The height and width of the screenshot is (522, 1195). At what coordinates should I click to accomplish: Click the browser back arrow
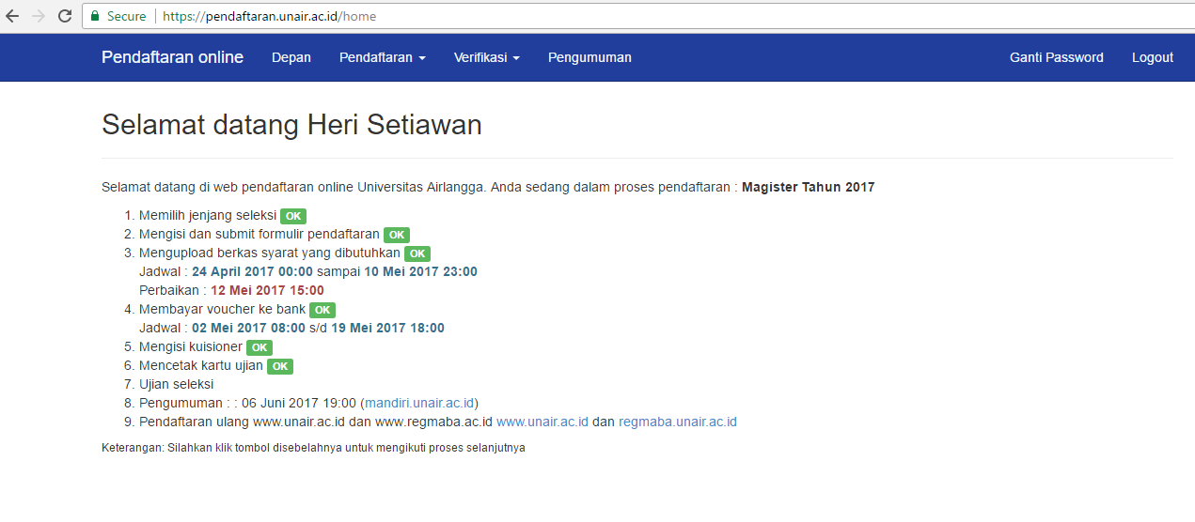coord(13,16)
